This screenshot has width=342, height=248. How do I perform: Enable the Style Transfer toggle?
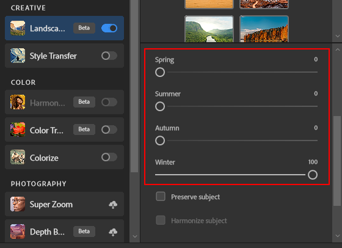(109, 56)
